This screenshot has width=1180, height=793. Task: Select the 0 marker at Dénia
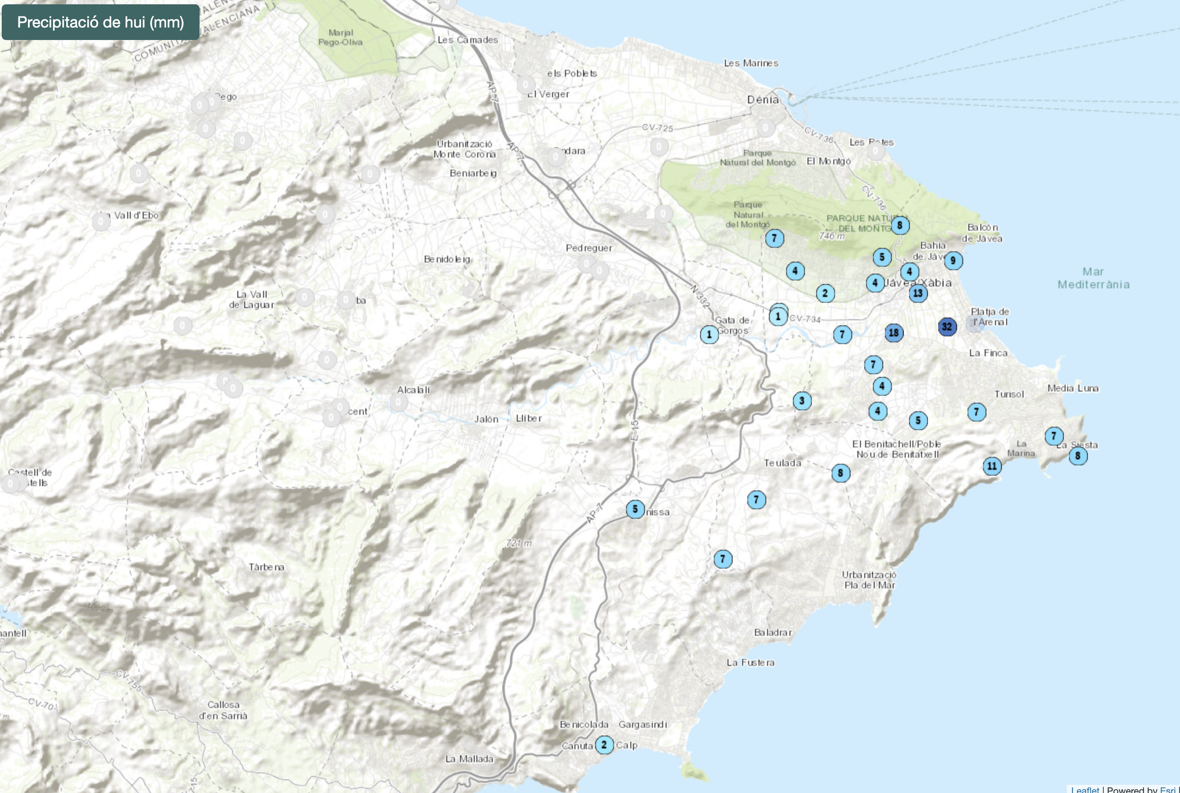click(766, 129)
